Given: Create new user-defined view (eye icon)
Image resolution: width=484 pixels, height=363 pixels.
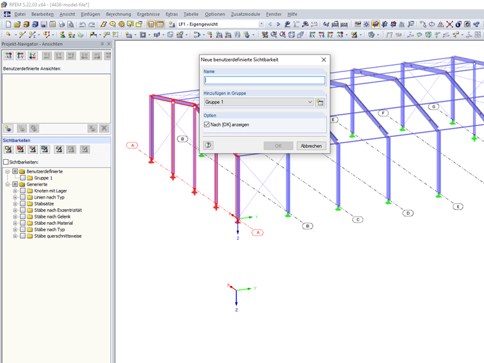Looking at the screenshot, I should [8, 129].
